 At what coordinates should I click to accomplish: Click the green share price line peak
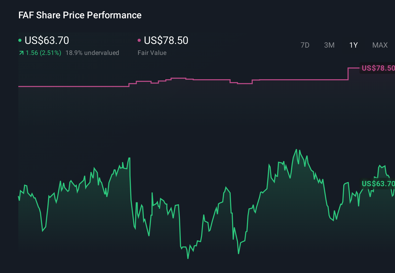pos(296,149)
